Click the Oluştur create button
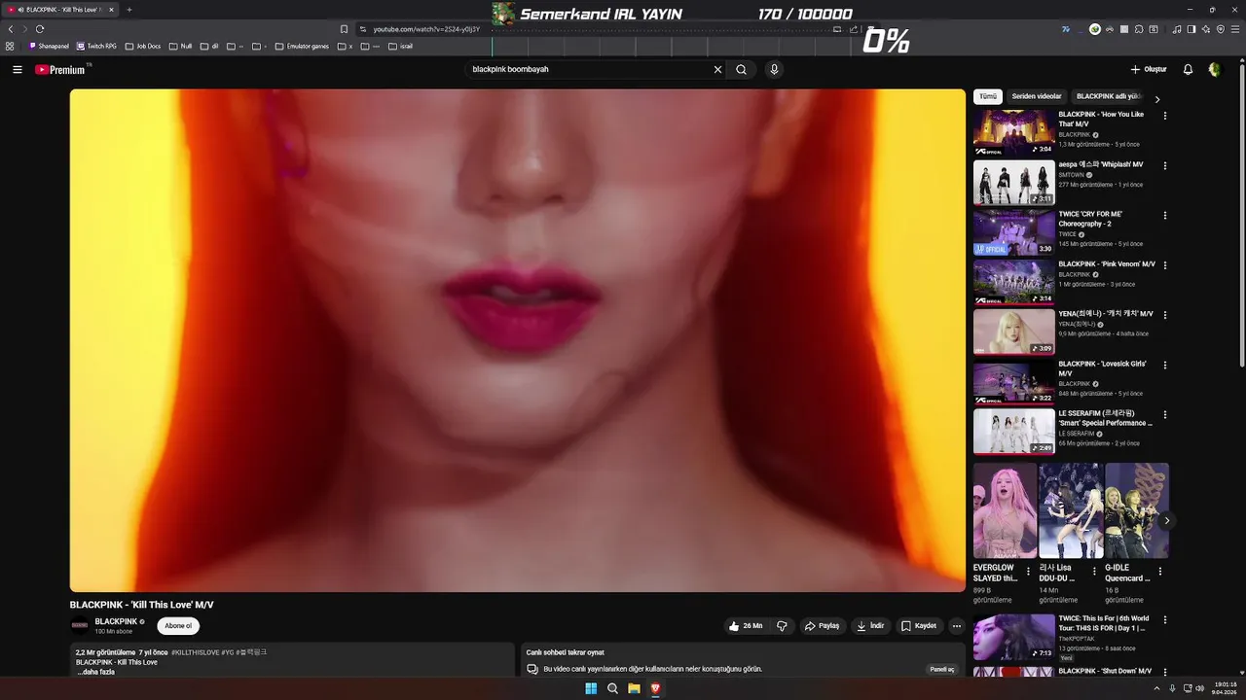 coord(1149,69)
